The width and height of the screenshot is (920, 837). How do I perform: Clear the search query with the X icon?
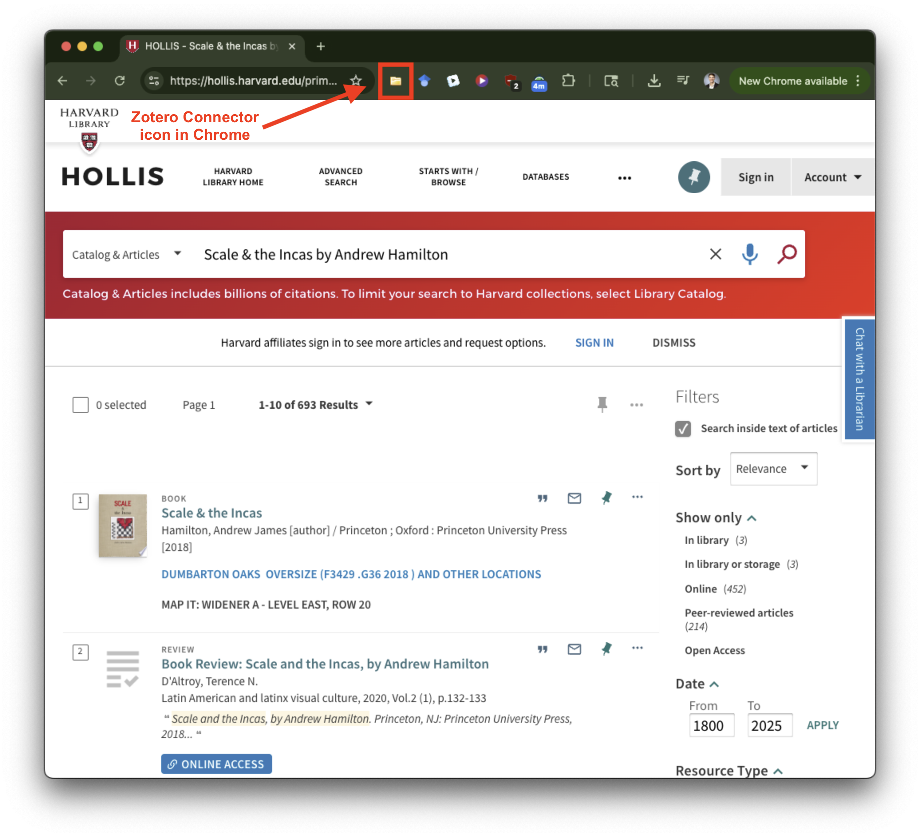[x=716, y=254]
